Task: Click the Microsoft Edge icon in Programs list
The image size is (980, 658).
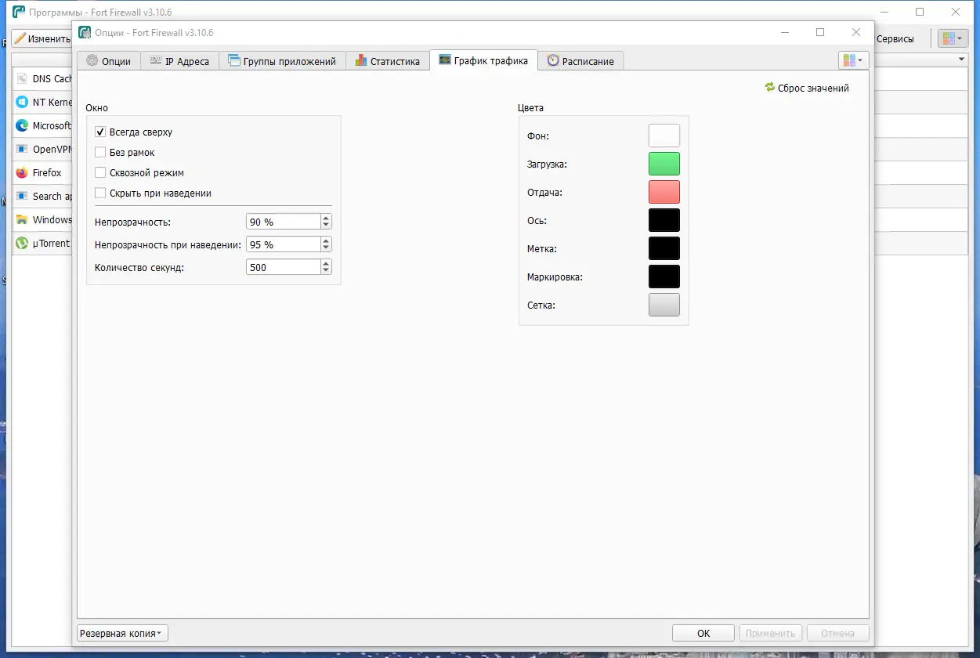Action: point(22,126)
